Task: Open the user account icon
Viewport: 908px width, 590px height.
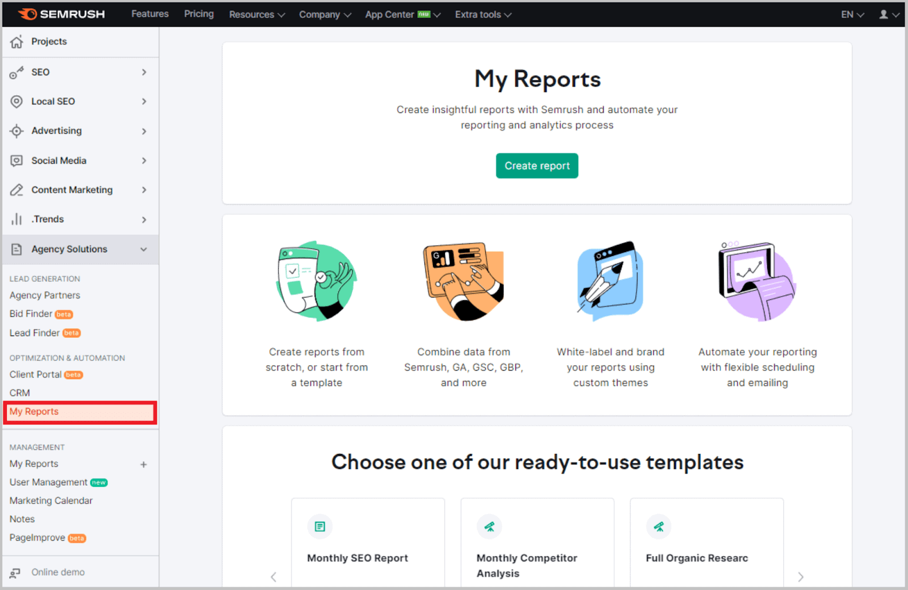Action: coord(884,14)
